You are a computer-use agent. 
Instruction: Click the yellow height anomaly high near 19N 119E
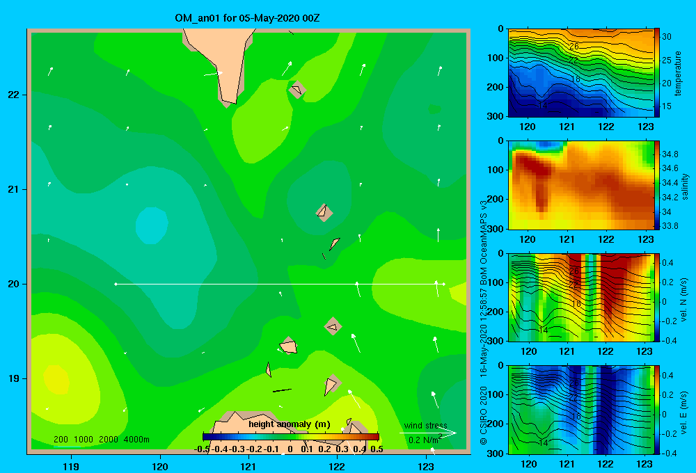(x=57, y=380)
